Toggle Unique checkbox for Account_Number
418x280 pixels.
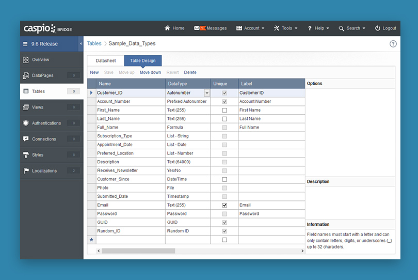coord(224,101)
